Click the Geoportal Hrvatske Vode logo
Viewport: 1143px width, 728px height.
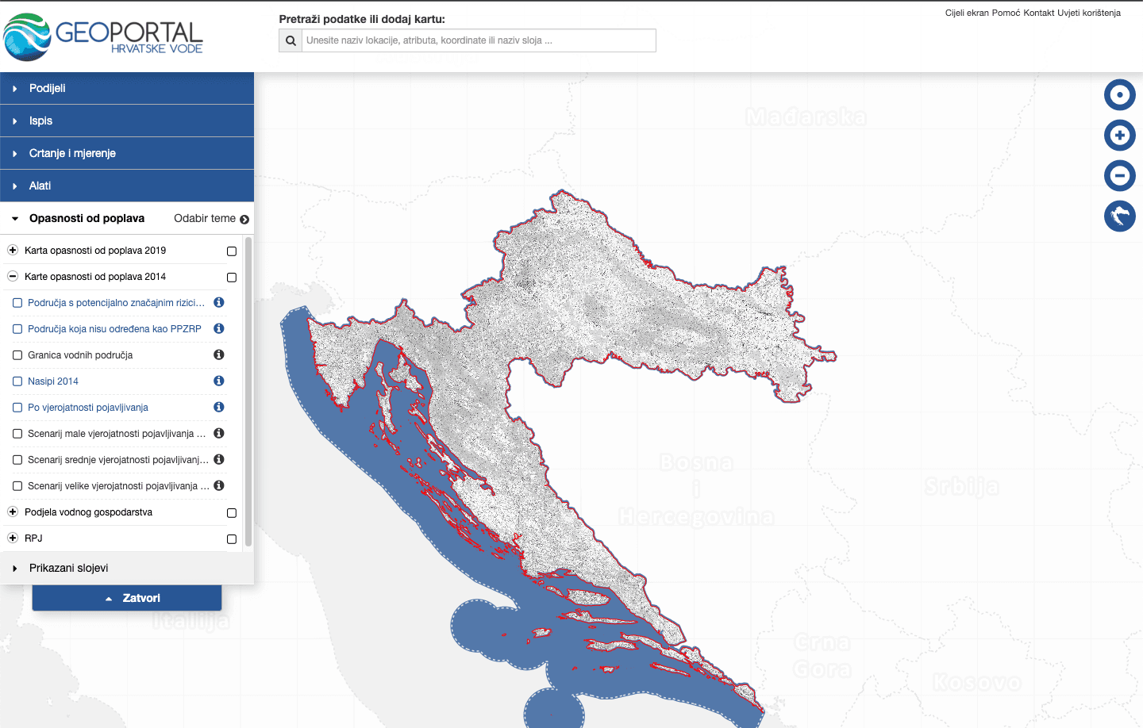[x=103, y=37]
